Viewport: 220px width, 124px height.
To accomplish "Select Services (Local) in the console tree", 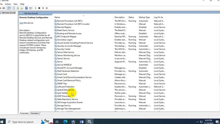I will coord(9,13).
